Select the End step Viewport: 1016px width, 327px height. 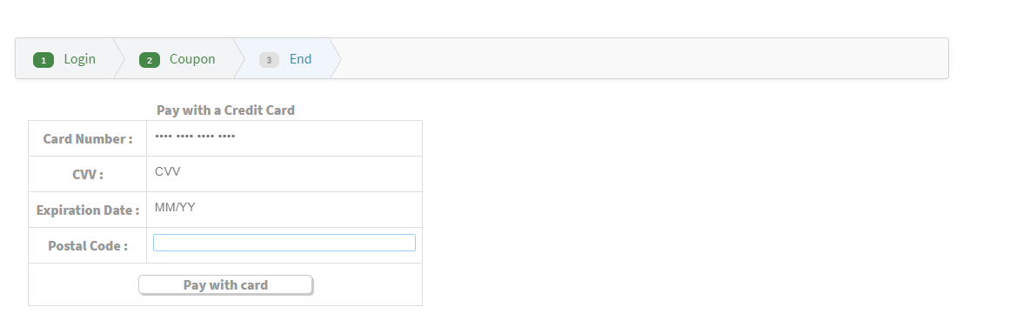(301, 59)
